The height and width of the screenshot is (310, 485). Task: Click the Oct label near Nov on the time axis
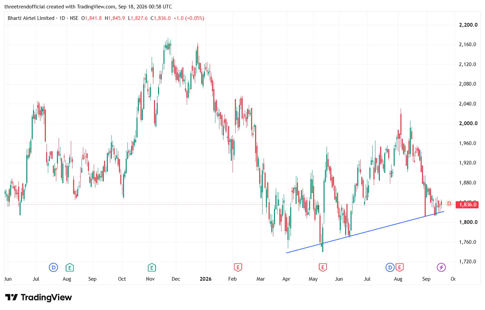coord(122,279)
